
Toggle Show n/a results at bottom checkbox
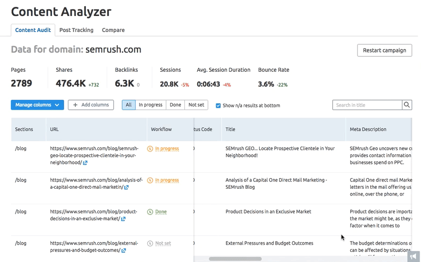(218, 105)
